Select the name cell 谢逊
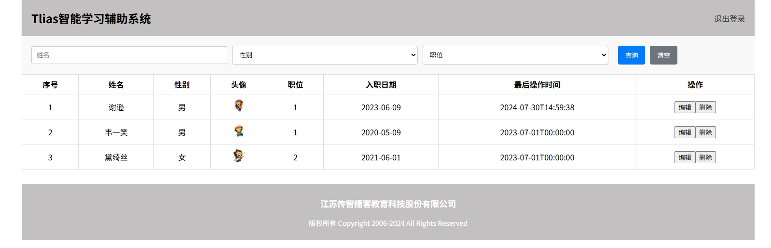The image size is (771, 248). coord(116,107)
